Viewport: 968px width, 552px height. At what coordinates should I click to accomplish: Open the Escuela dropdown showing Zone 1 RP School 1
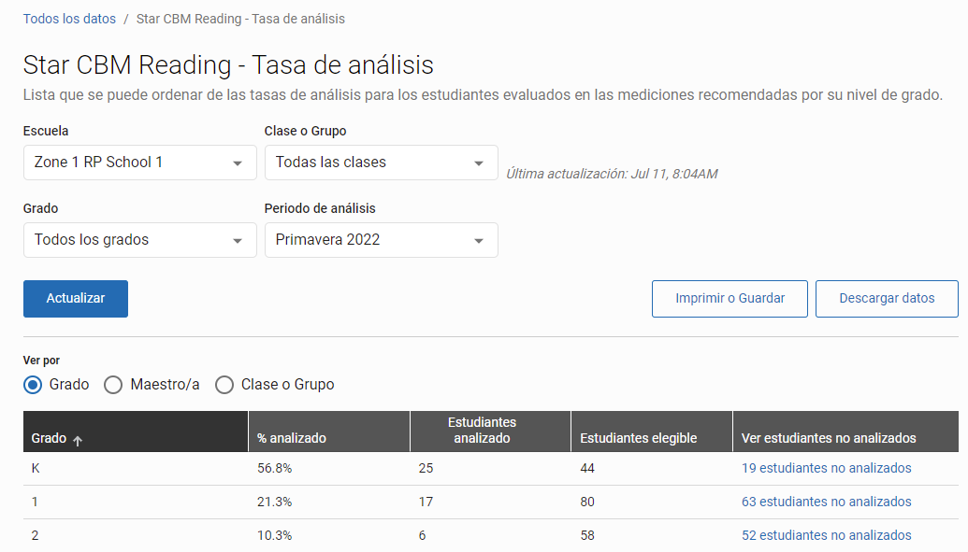pos(140,163)
